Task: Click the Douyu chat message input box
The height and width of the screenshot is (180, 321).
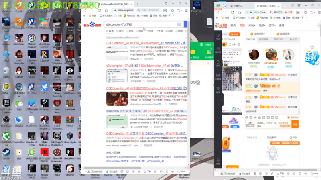Action: pos(272,124)
